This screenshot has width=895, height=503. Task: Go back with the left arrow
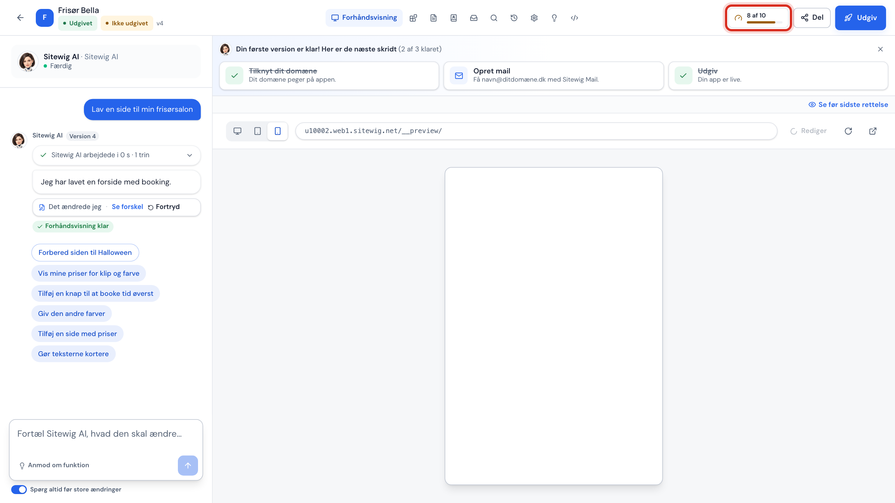point(21,18)
